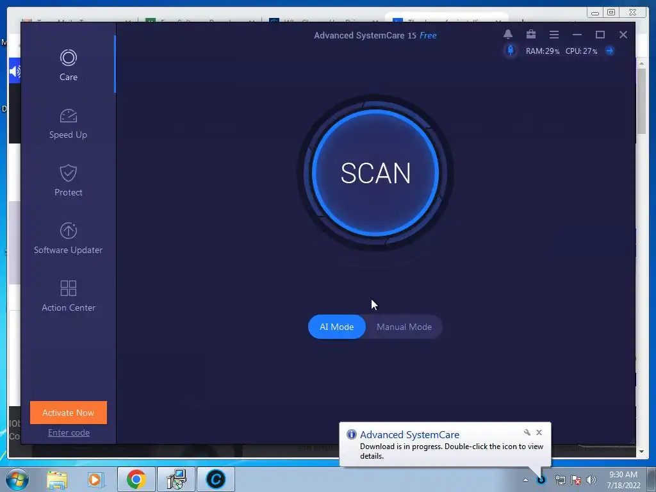This screenshot has height=492, width=656.
Task: Open the installer taskbar item
Action: pyautogui.click(x=176, y=479)
